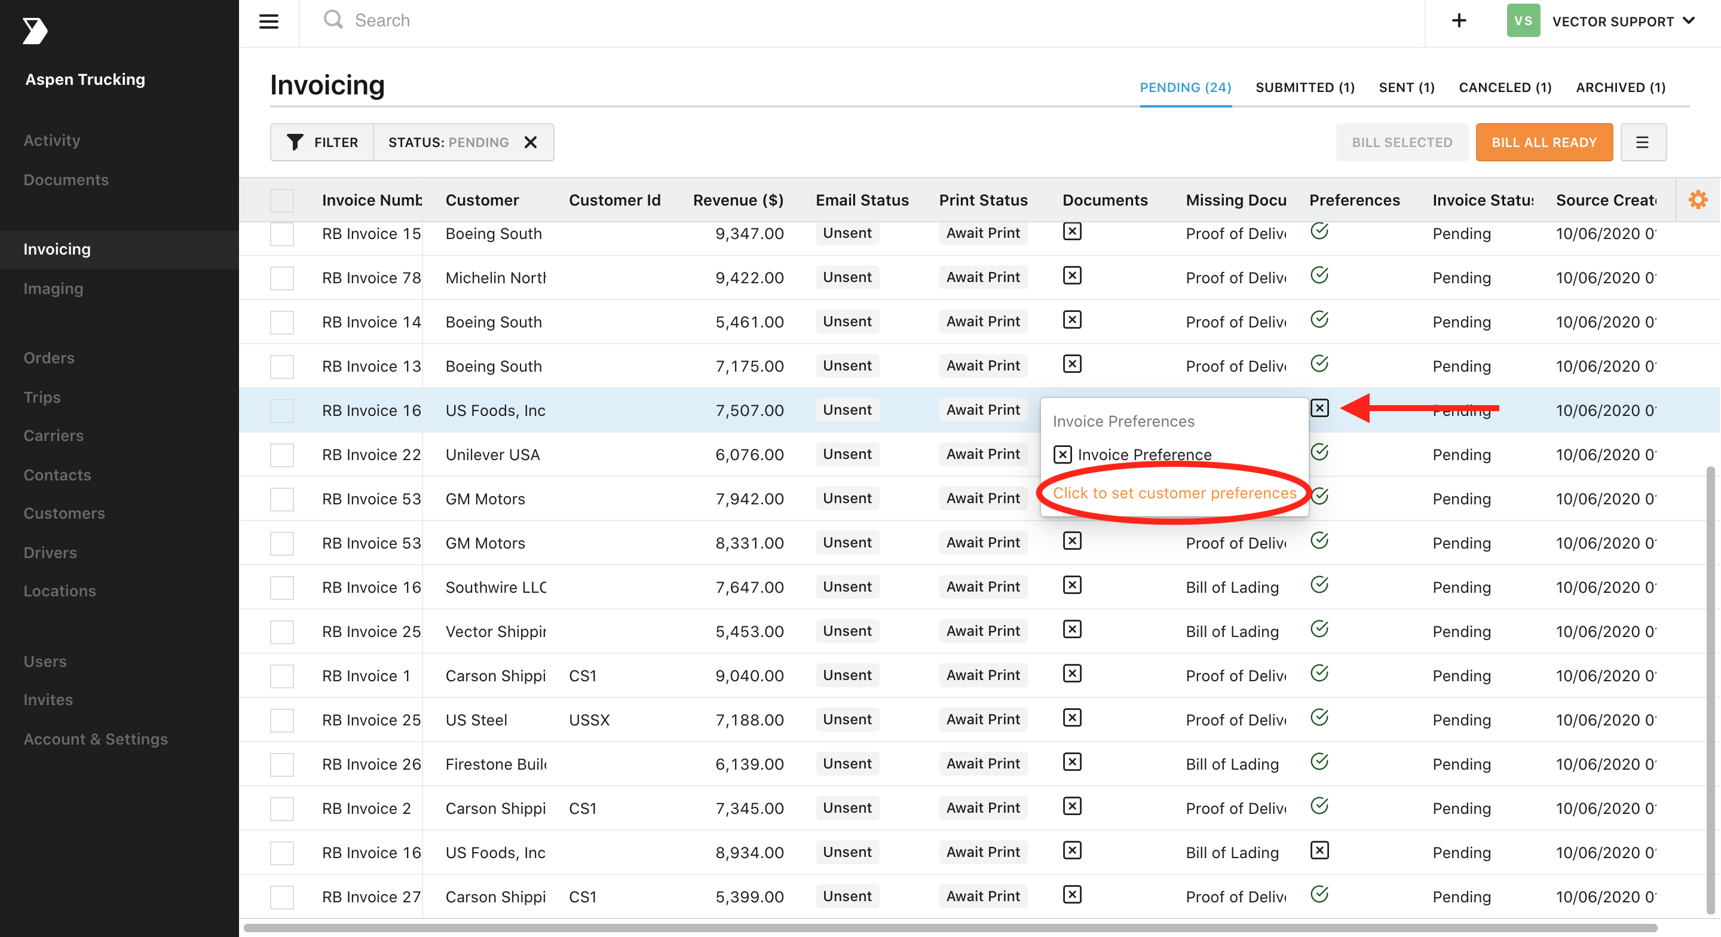
Task: Go to Customers in the sidebar
Action: [64, 513]
